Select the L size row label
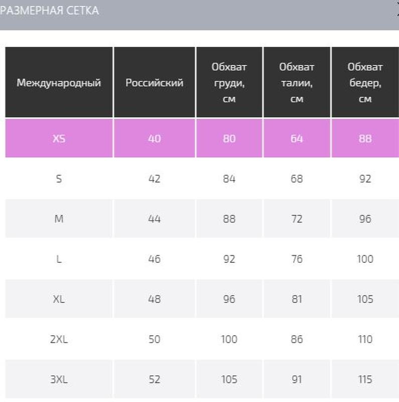The image size is (399, 402). 59,259
